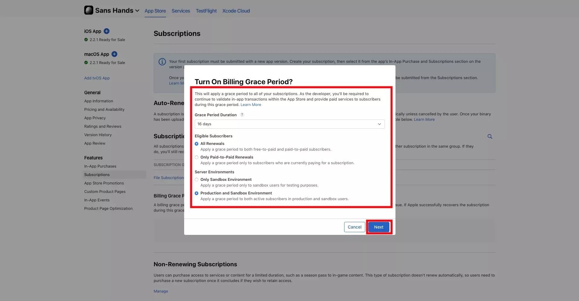
Task: Click the Sans Hands app icon
Action: click(x=89, y=10)
